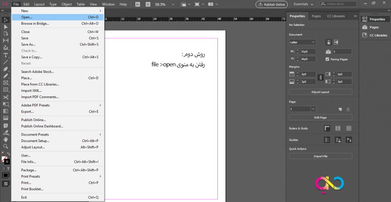This screenshot has width=391, height=202.
Task: Select the Pencil tool
Action: pos(5,76)
